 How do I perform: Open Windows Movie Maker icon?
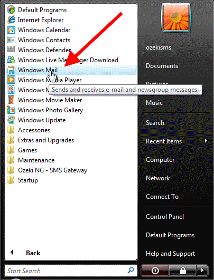tap(11, 100)
